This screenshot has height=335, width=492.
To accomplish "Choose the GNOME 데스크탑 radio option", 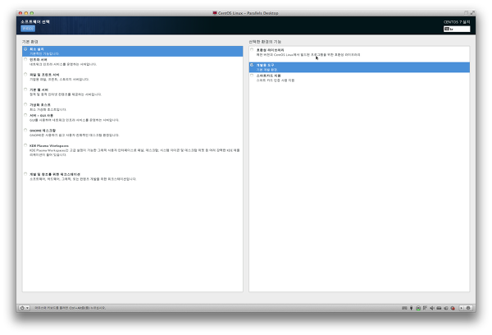I will point(25,130).
